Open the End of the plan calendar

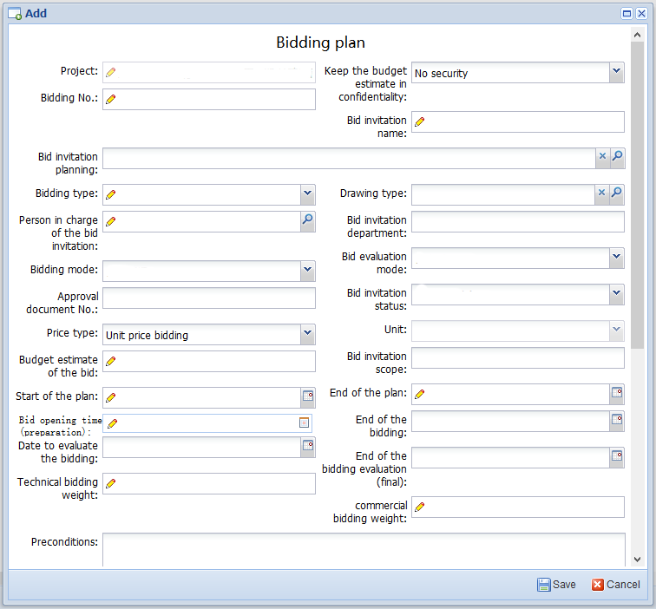click(617, 394)
